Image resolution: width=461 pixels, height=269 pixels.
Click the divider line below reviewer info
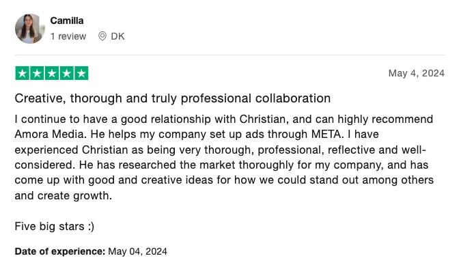tap(230, 55)
